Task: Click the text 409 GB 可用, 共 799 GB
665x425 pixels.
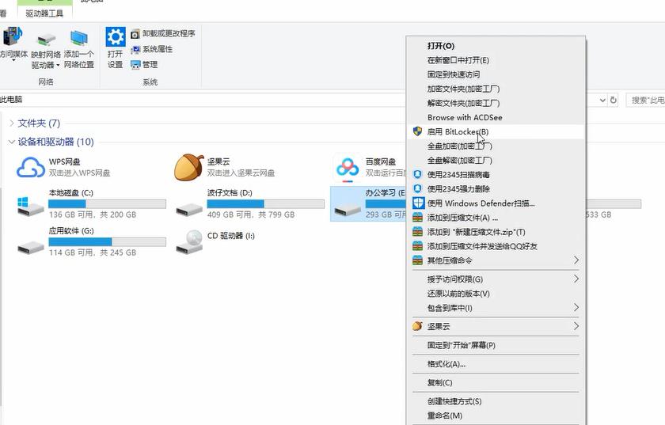Action: tap(251, 214)
